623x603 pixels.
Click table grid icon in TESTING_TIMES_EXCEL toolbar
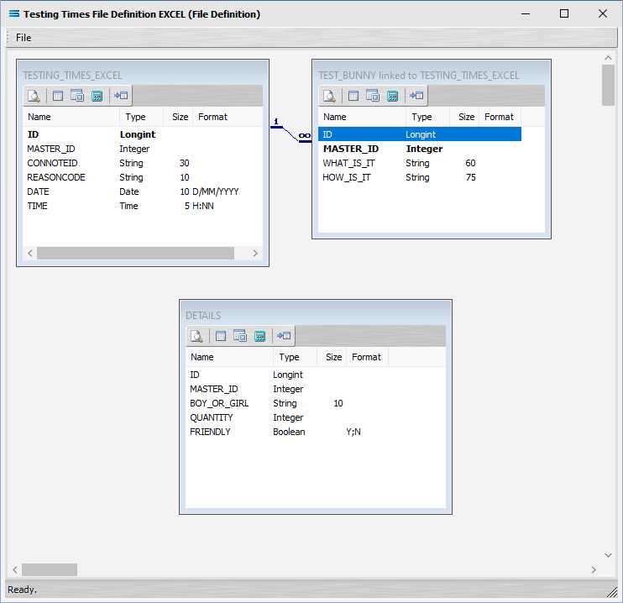58,96
